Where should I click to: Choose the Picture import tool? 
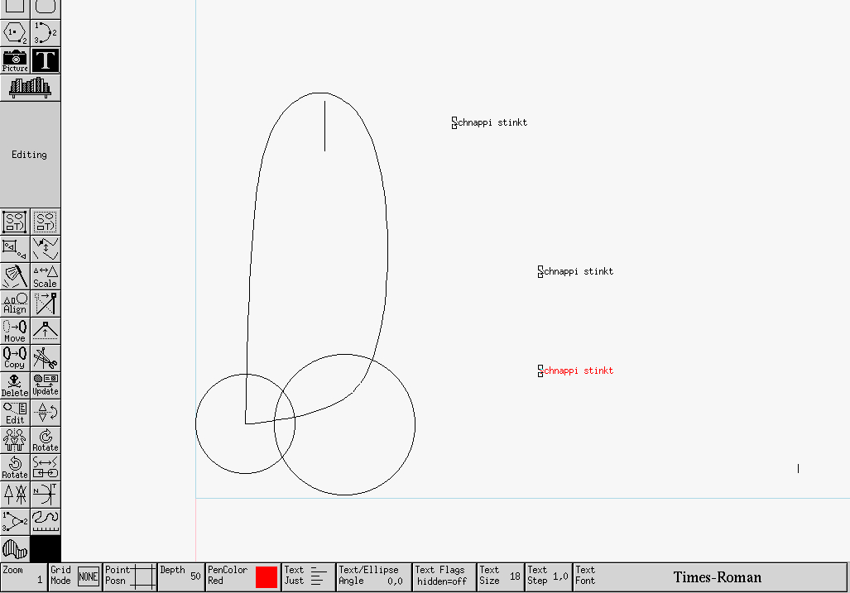pyautogui.click(x=15, y=60)
